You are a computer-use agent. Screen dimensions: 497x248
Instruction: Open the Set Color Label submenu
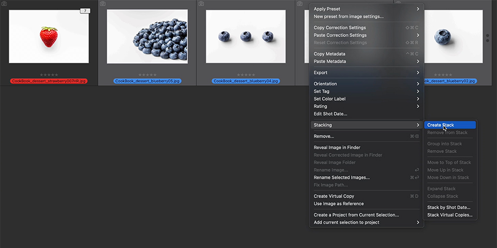tap(367, 99)
